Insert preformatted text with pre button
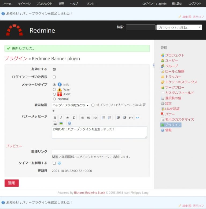206x209 pixels. point(131,118)
